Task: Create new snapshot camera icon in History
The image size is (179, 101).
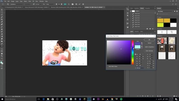Action: (150, 29)
